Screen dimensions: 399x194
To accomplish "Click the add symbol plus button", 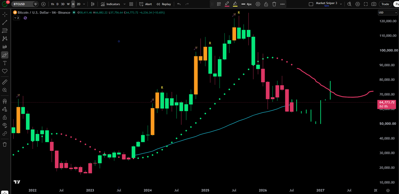I will click(x=43, y=4).
